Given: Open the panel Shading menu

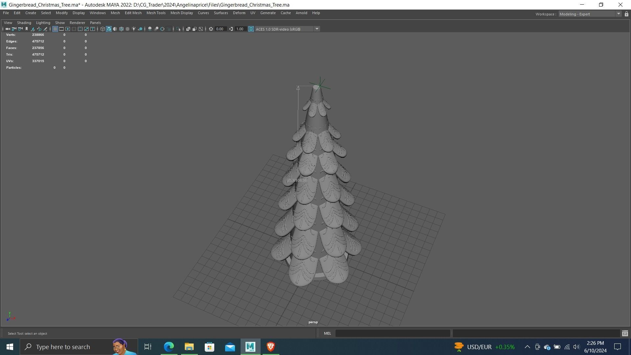Looking at the screenshot, I should [24, 23].
